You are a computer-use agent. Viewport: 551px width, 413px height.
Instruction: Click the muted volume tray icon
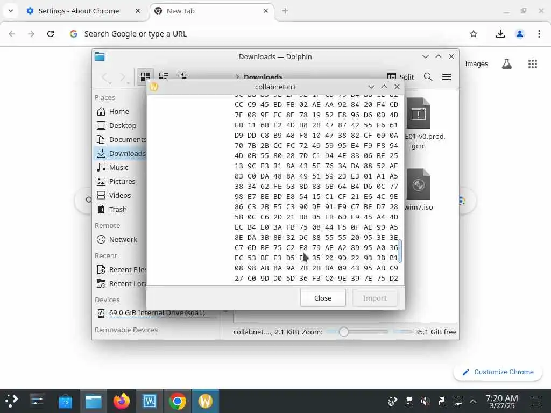click(x=426, y=401)
